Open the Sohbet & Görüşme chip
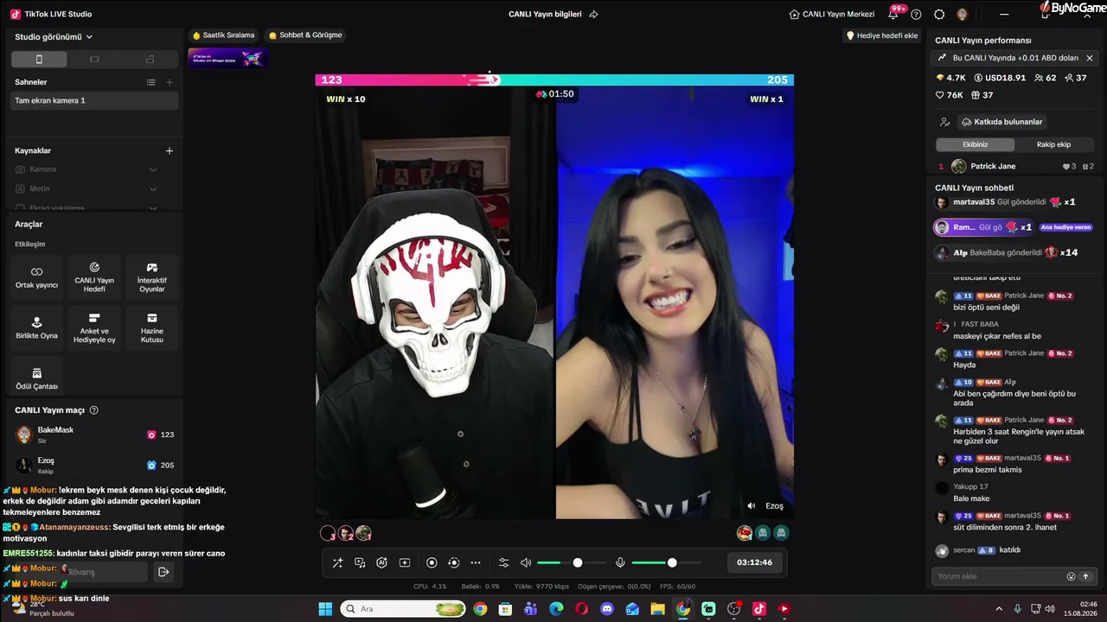1107x622 pixels. click(305, 35)
